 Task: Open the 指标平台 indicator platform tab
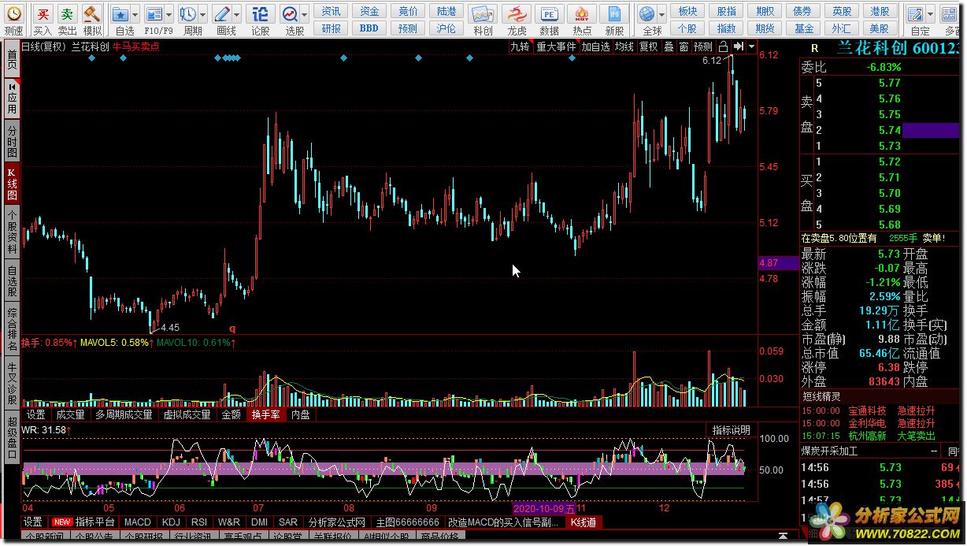(94, 522)
